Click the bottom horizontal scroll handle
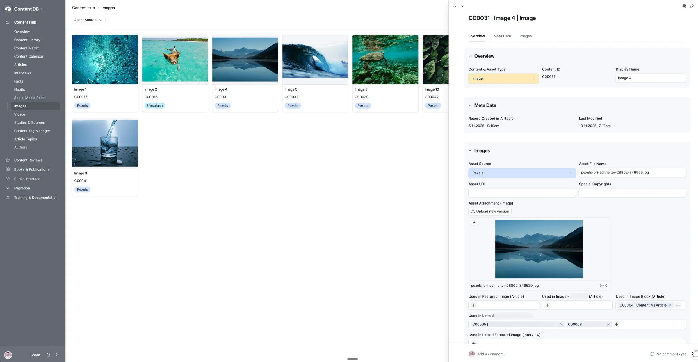698x362 pixels. (x=352, y=359)
